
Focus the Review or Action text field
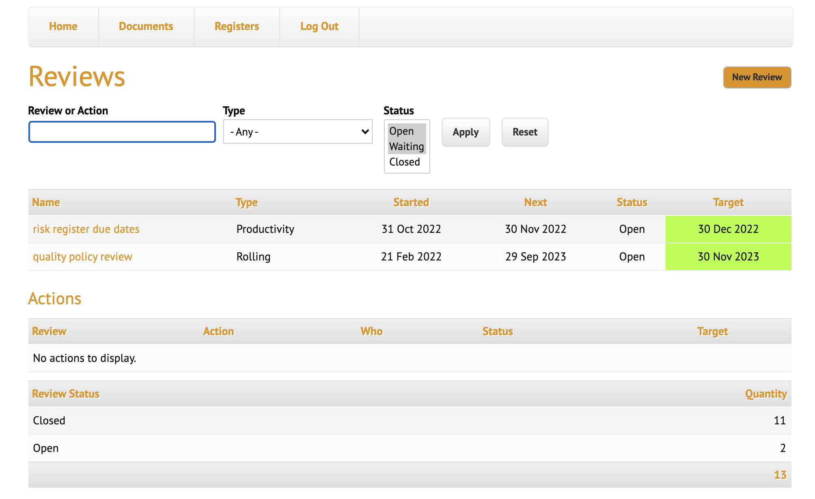pos(122,132)
